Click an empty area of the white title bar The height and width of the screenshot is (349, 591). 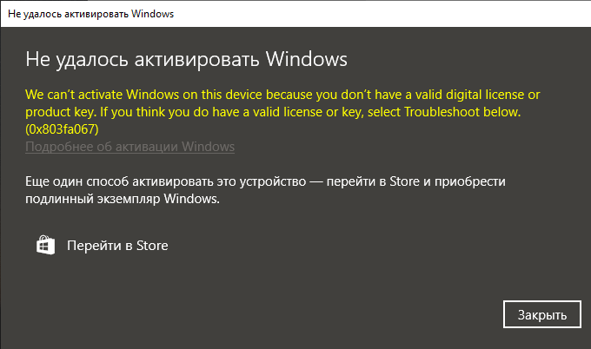click(x=377, y=14)
